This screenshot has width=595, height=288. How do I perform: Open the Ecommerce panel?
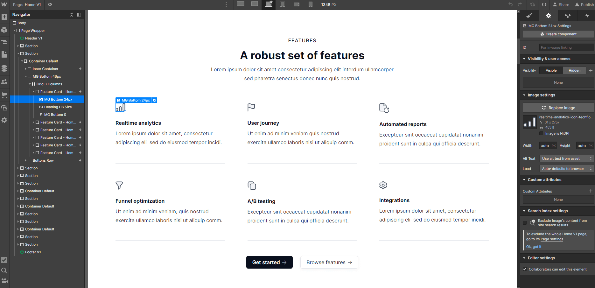pos(5,95)
